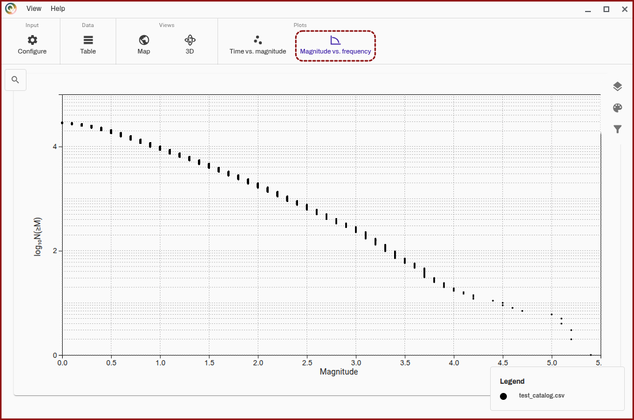This screenshot has width=634, height=420.
Task: Open the Table data view
Action: pos(88,44)
